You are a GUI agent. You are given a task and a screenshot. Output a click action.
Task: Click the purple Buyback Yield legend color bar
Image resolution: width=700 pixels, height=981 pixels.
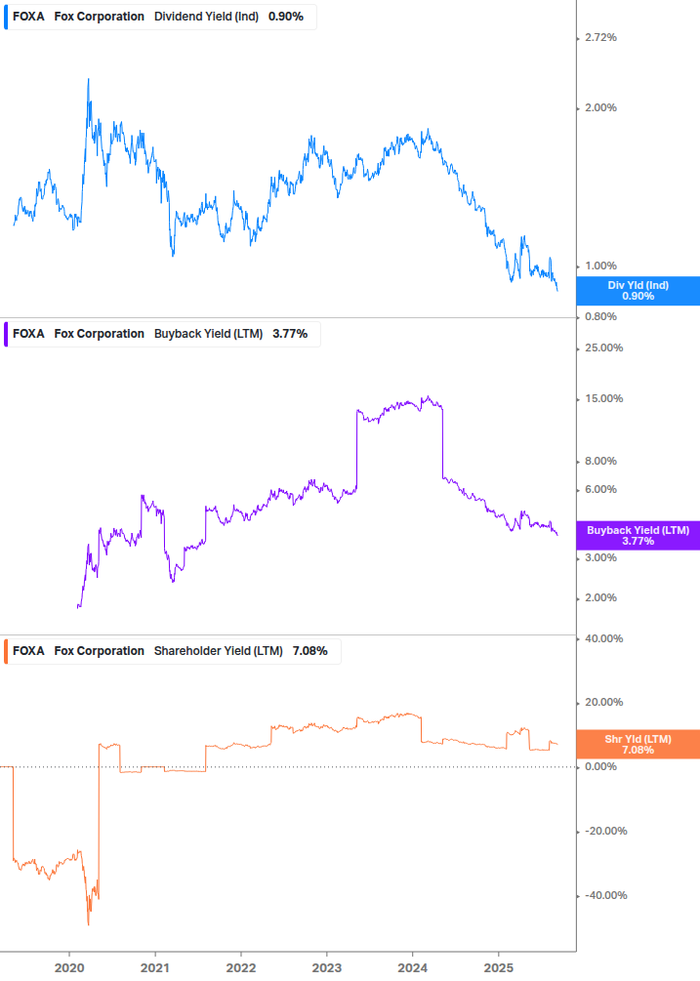pos(6,334)
